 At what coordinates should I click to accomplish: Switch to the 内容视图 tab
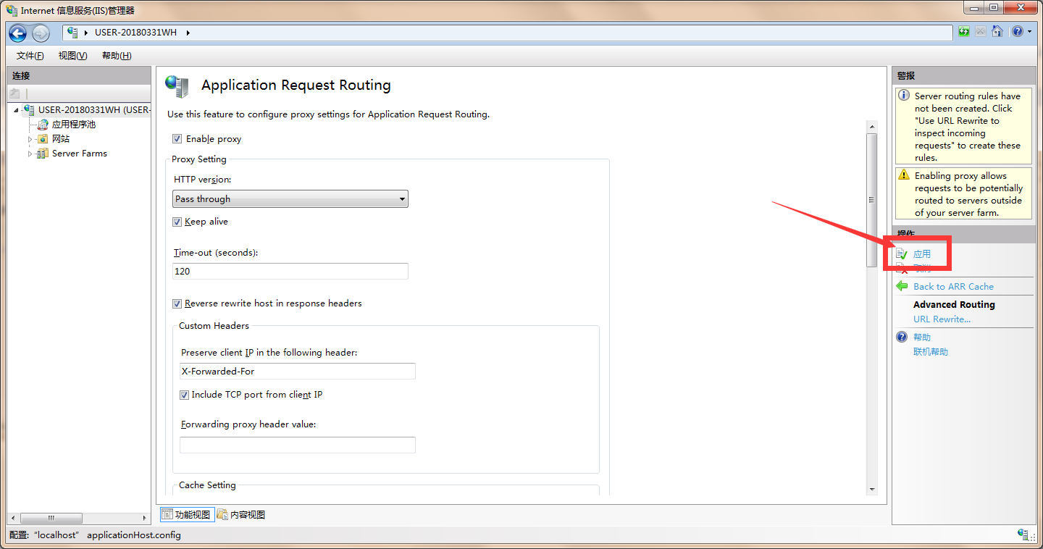click(241, 515)
